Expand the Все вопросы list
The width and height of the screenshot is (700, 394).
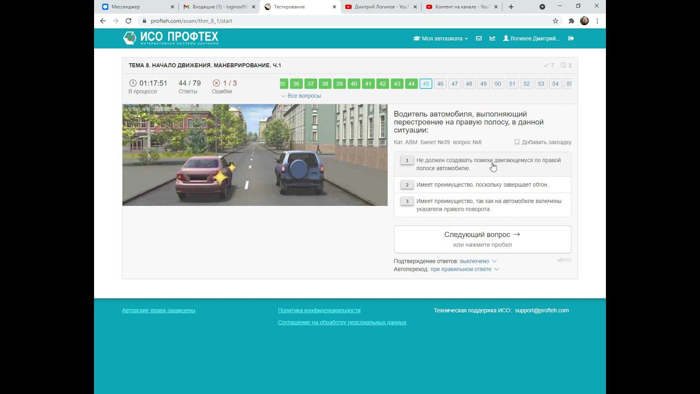301,96
